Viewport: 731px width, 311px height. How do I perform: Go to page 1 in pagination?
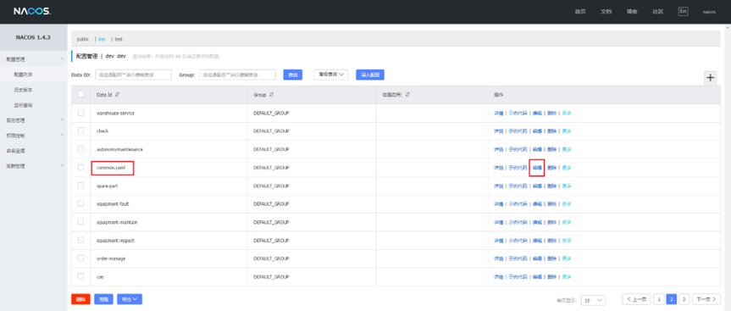coord(659,299)
